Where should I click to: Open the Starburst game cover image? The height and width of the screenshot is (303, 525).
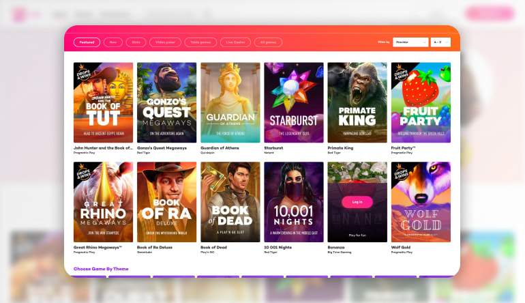(294, 102)
